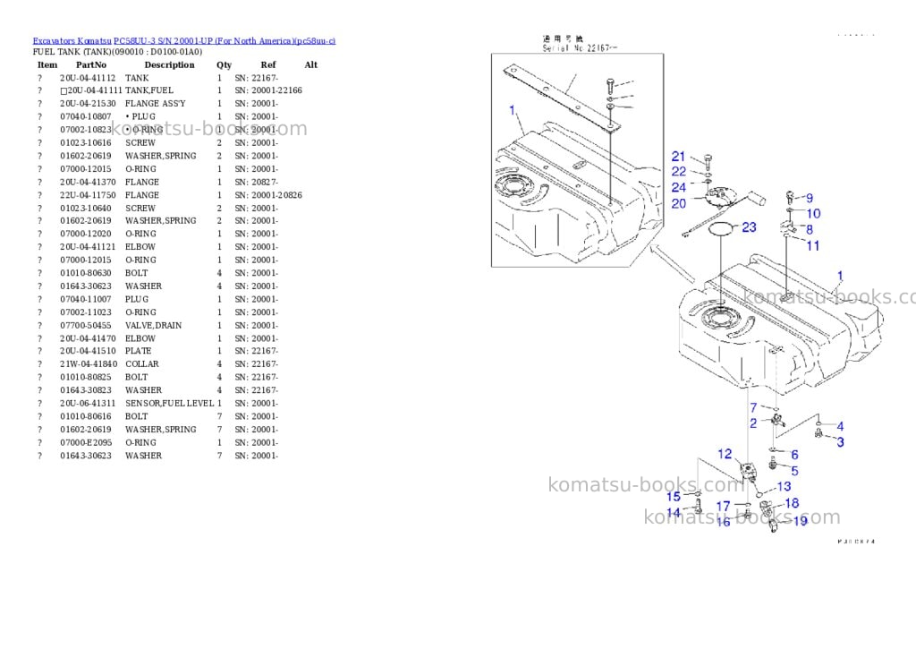Click callout number 11 in diagram

[812, 245]
